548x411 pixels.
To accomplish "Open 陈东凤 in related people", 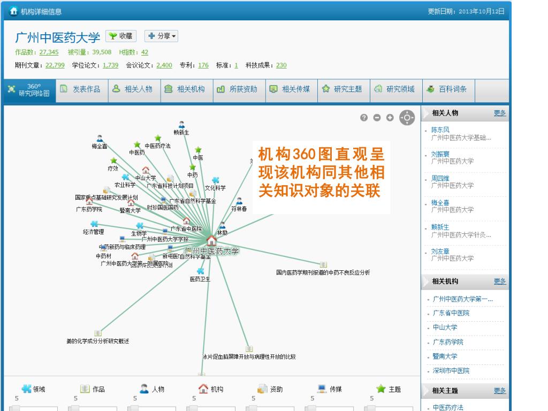I will pyautogui.click(x=440, y=130).
